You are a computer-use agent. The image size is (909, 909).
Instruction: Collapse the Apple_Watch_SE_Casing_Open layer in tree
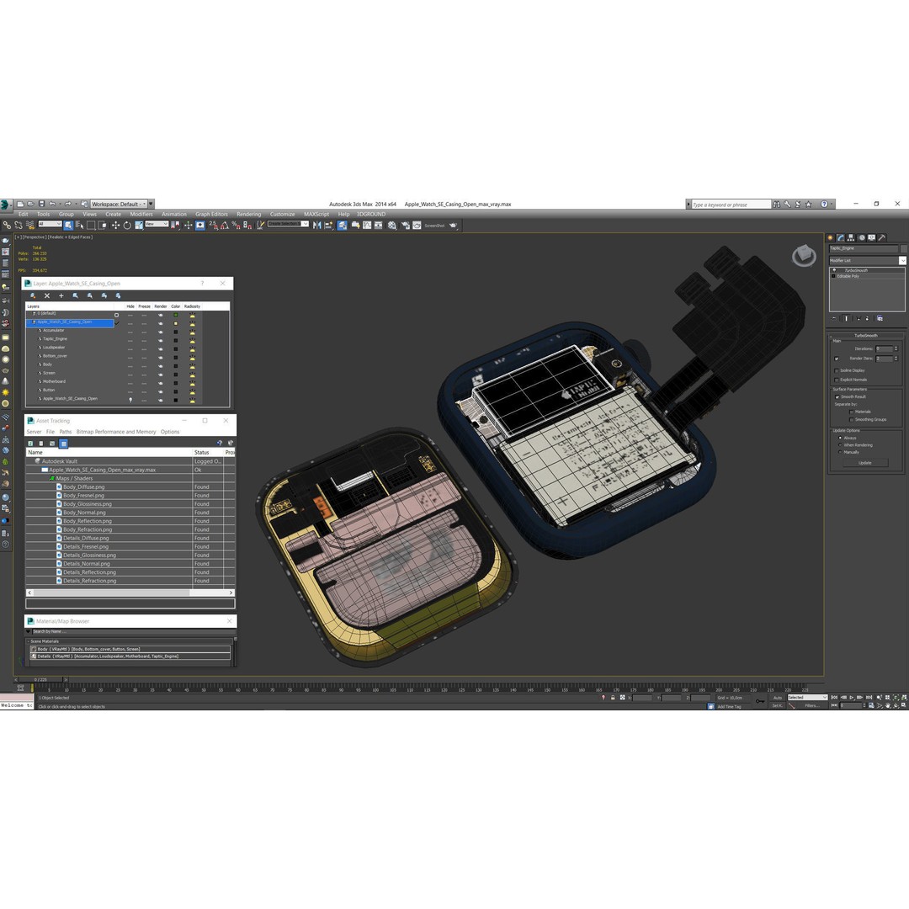click(29, 322)
